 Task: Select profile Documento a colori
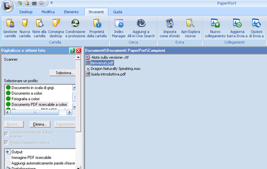(x=27, y=93)
